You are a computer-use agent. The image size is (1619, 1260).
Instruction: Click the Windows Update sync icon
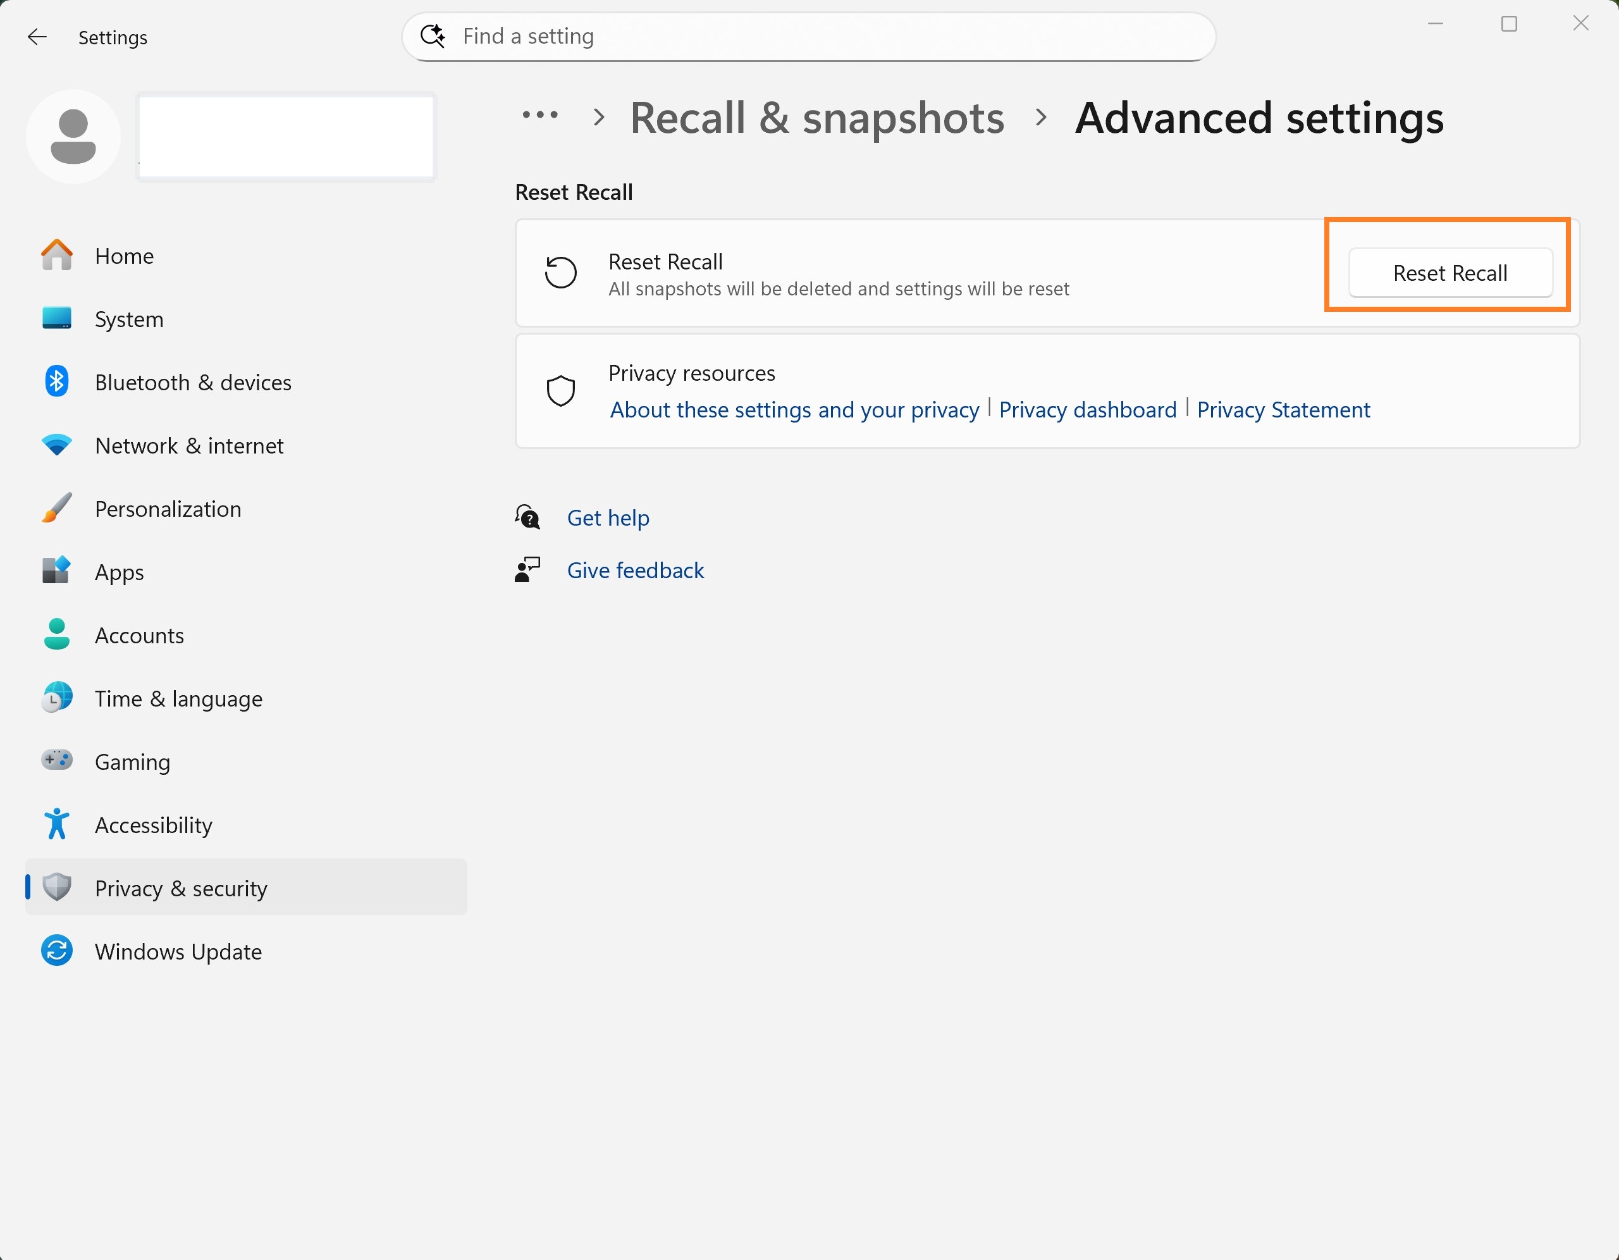pyautogui.click(x=56, y=951)
